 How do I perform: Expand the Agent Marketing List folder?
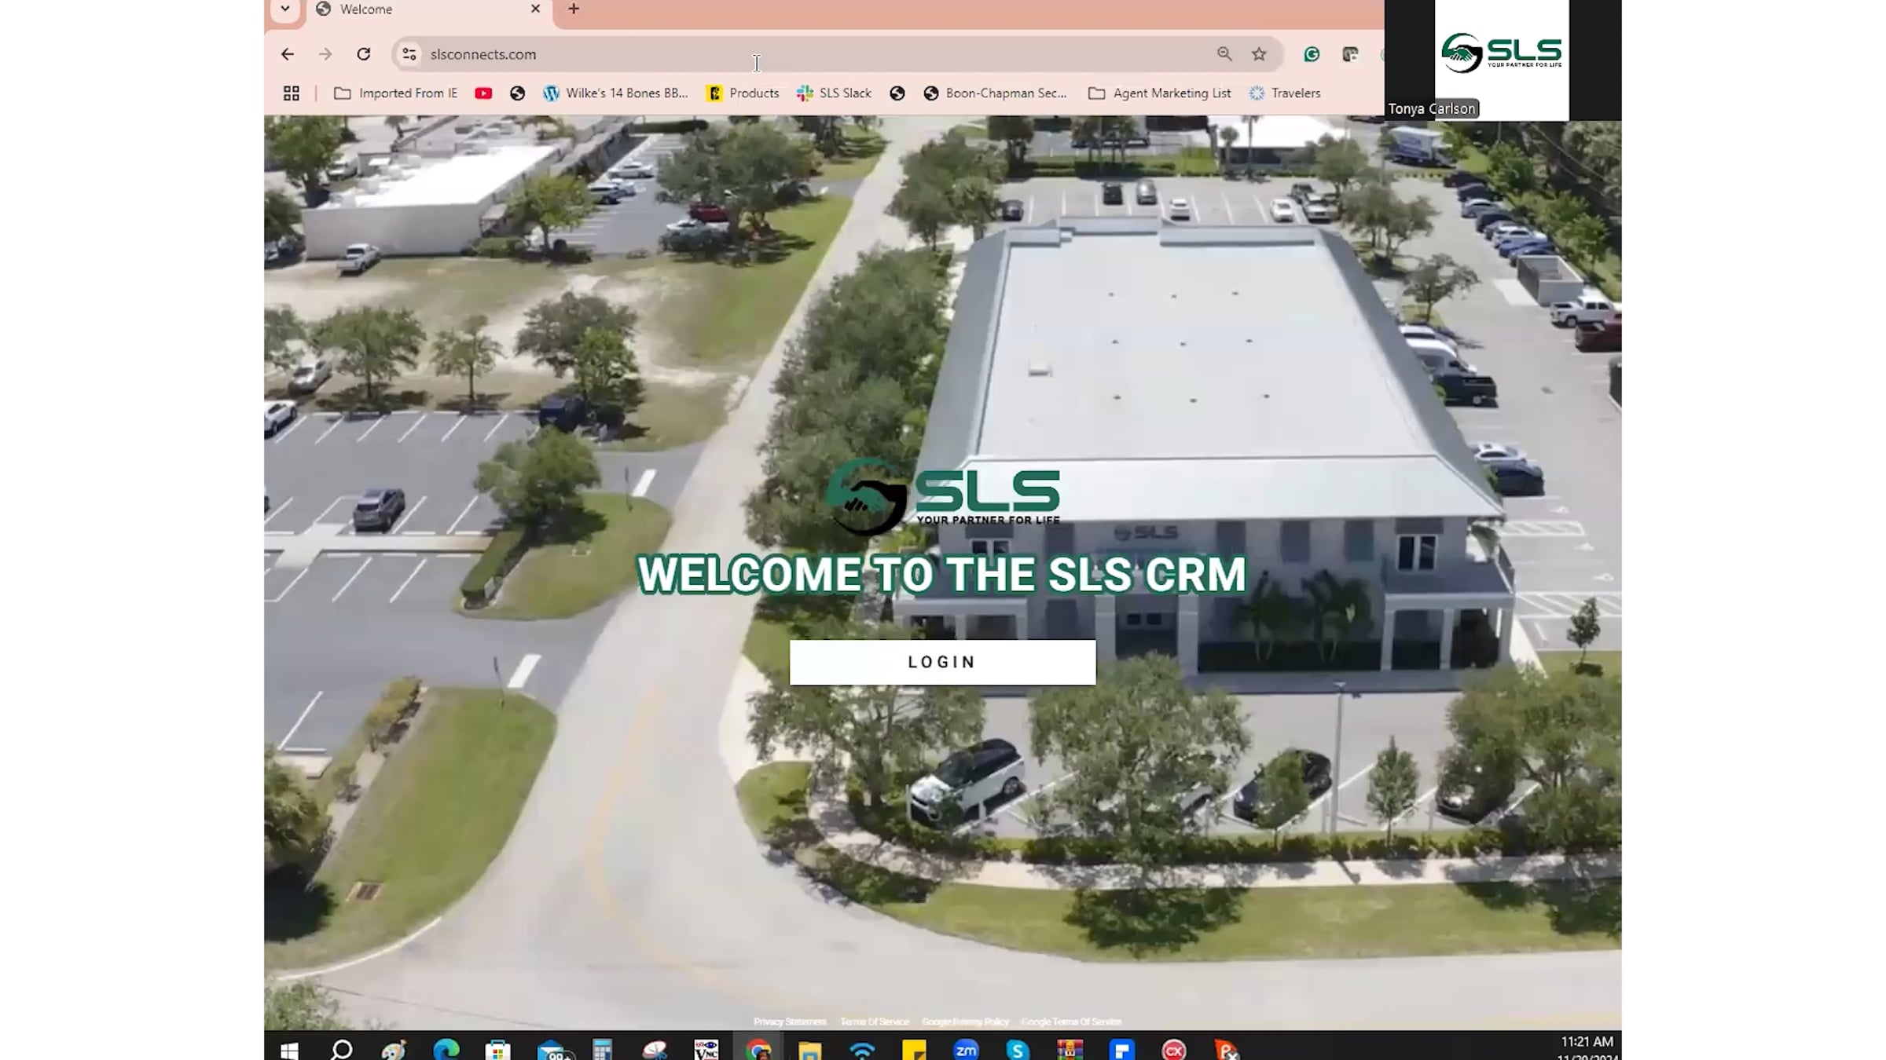pos(1159,93)
